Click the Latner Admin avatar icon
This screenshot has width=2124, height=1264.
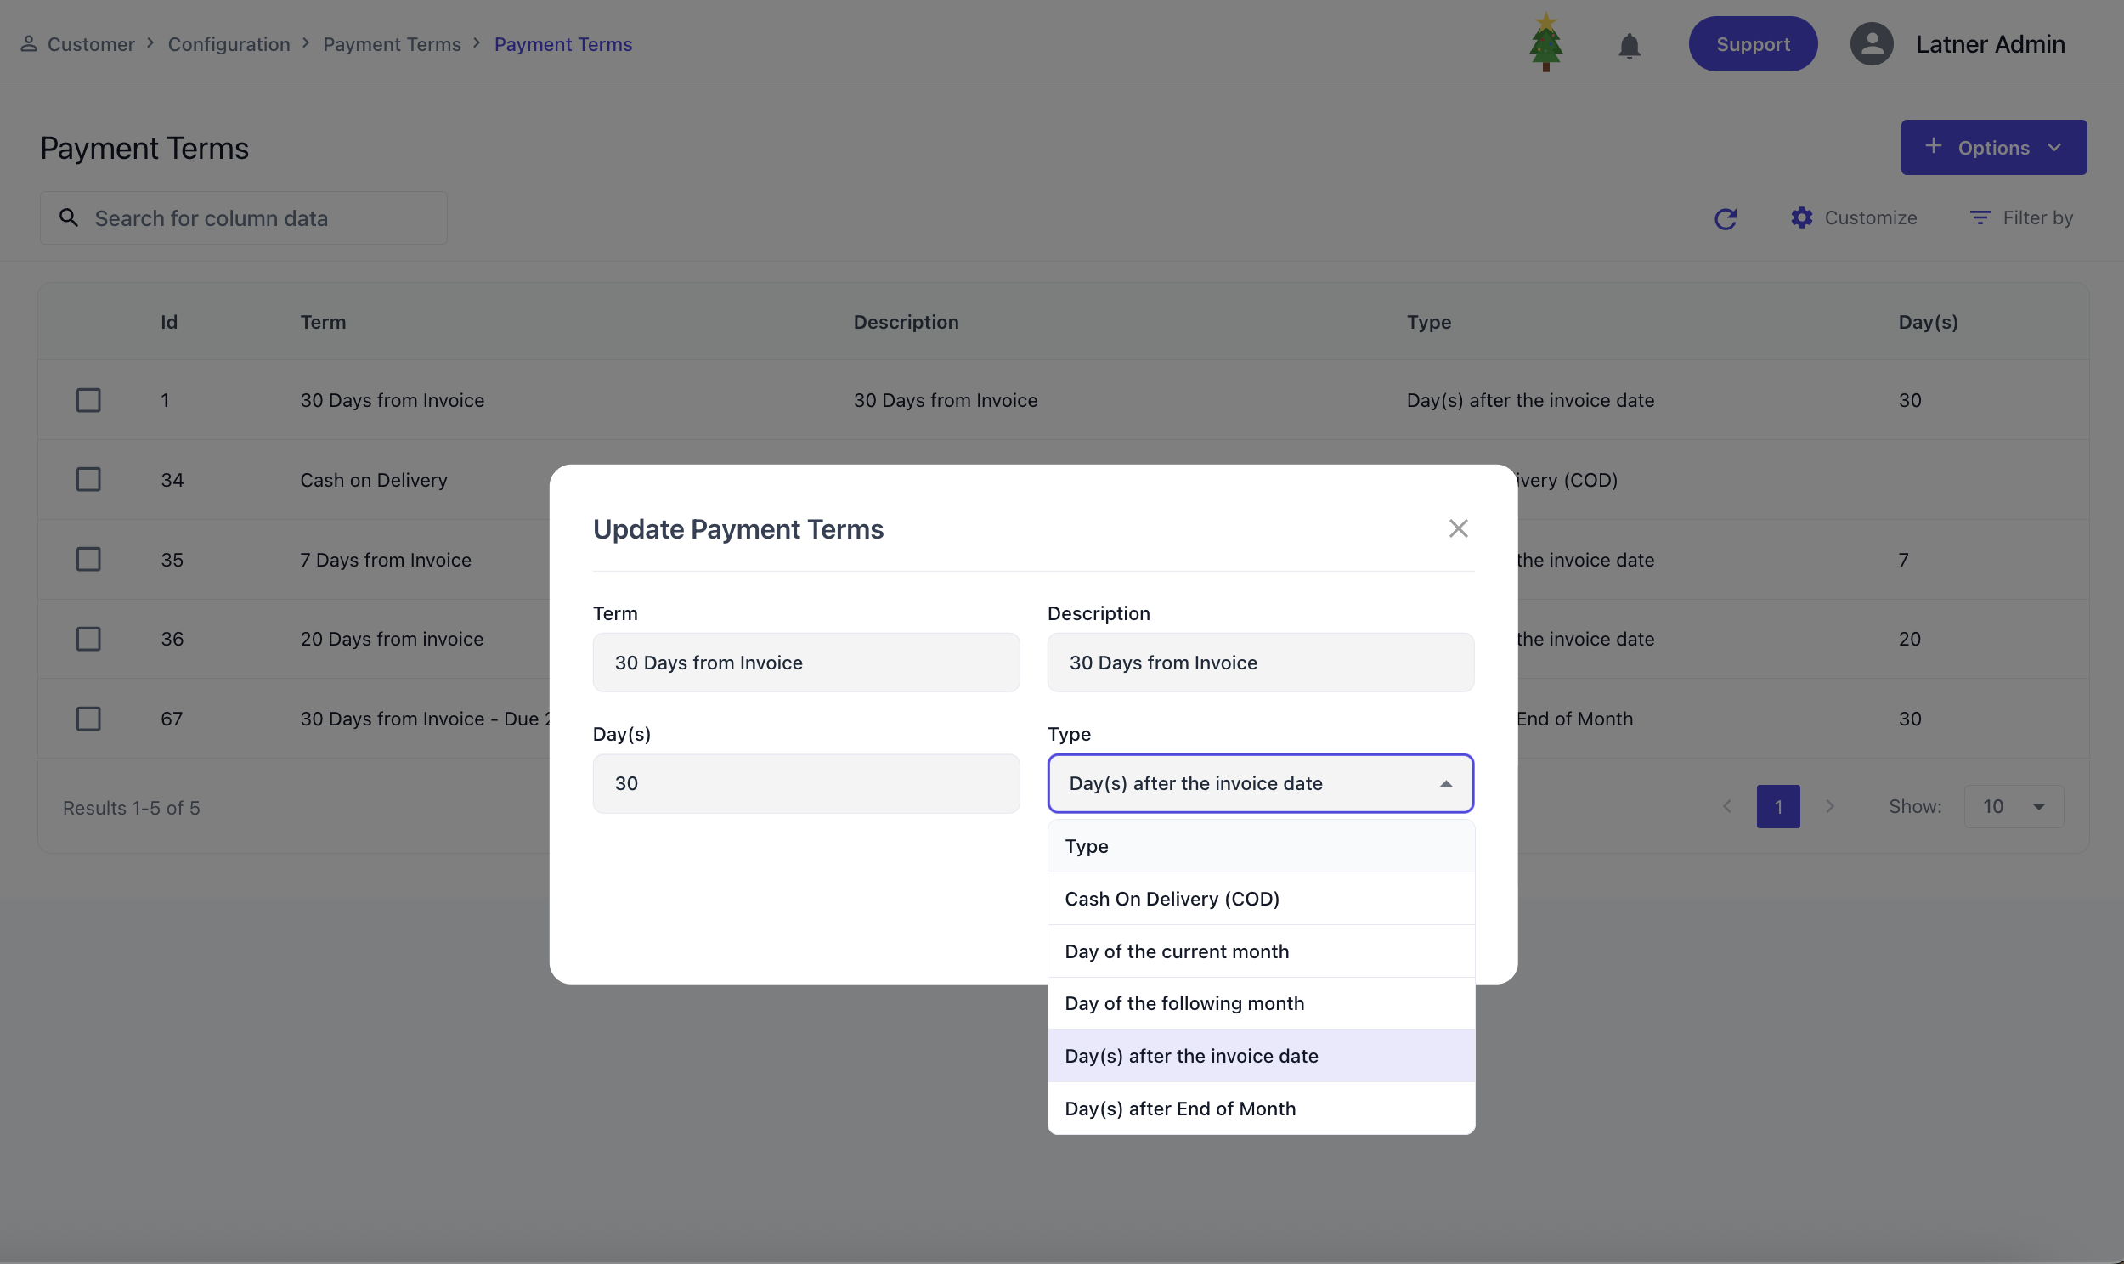(1871, 44)
